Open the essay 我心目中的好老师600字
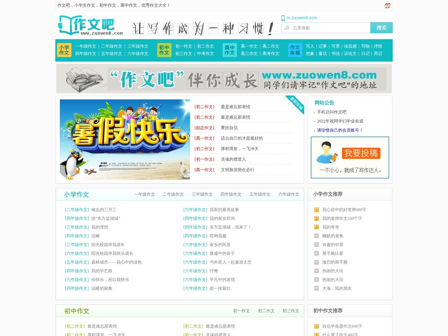The image size is (448, 336). point(343,210)
